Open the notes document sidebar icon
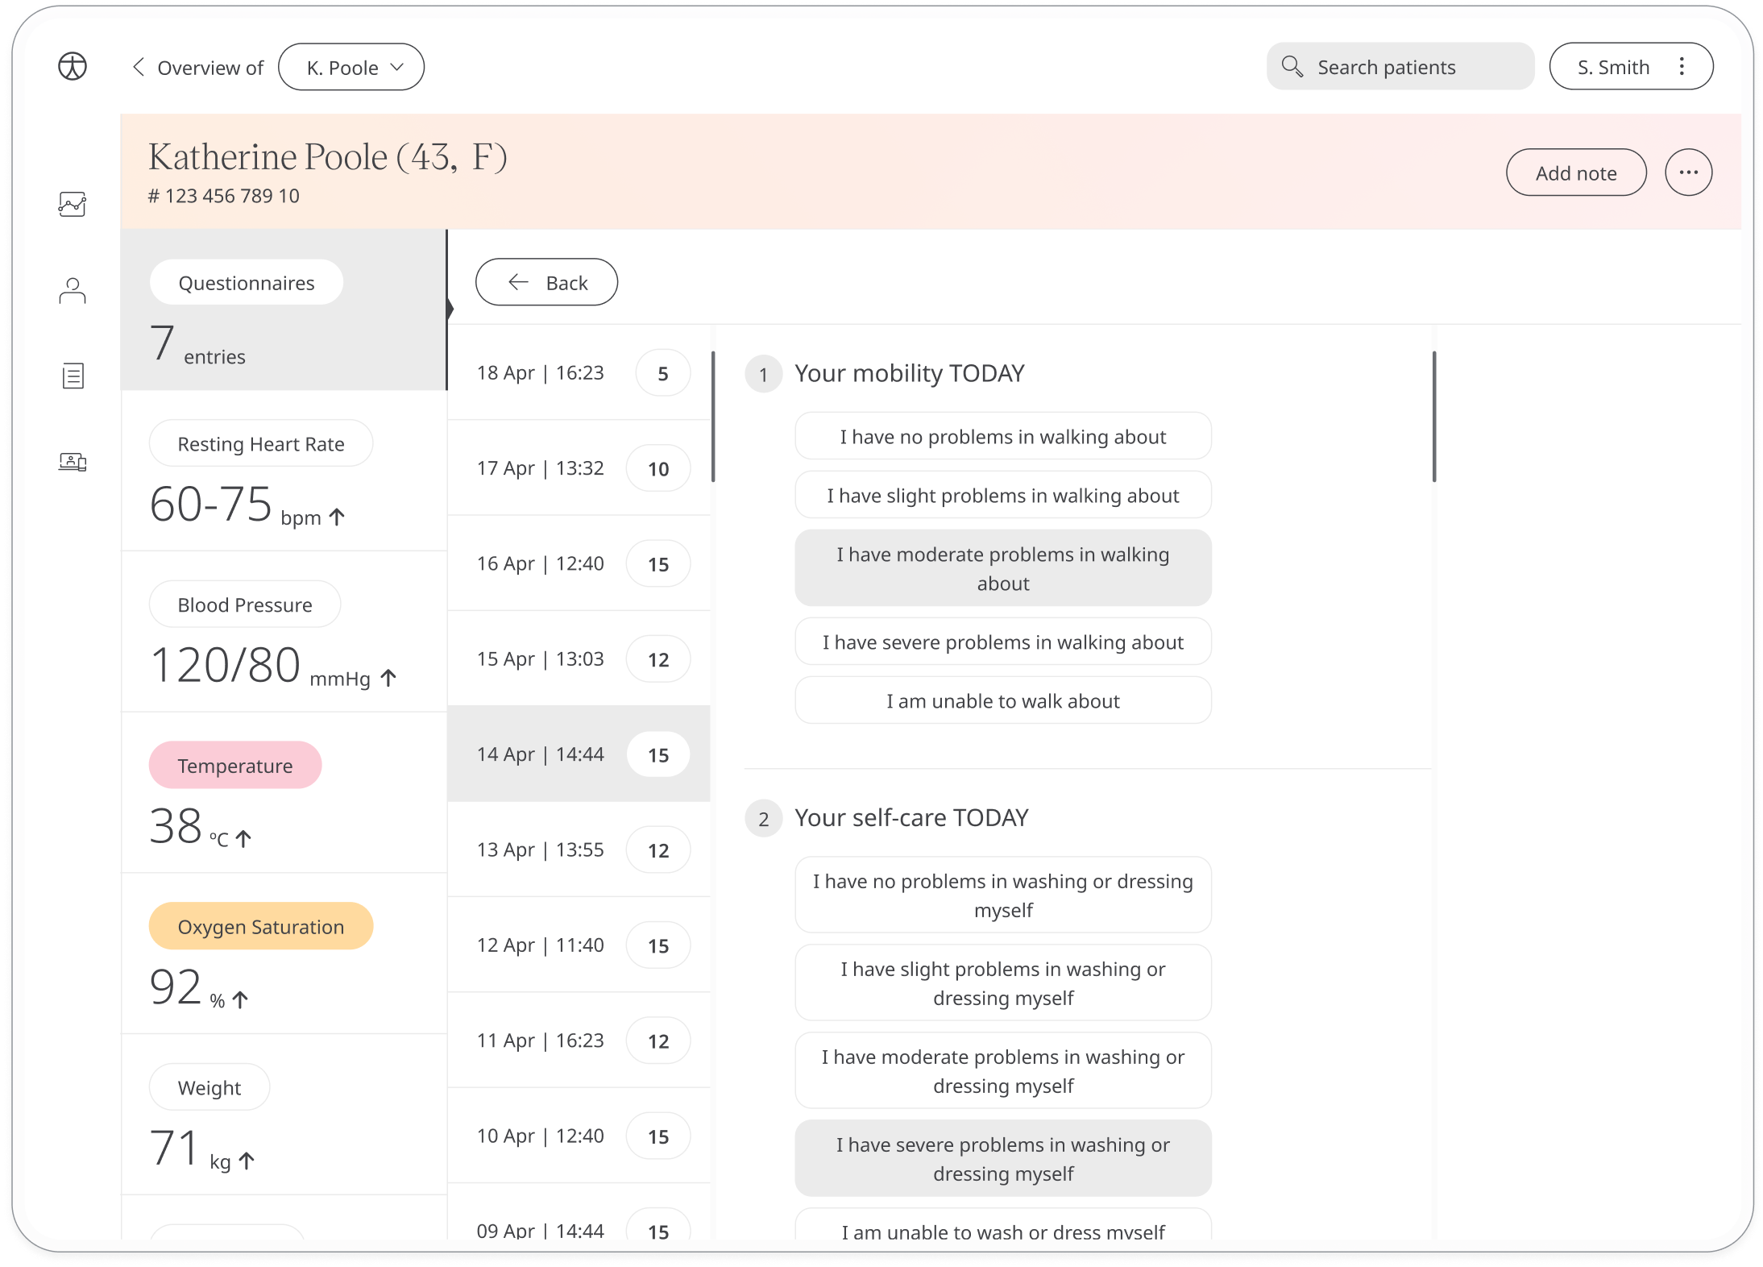The height and width of the screenshot is (1267, 1763). tap(73, 376)
